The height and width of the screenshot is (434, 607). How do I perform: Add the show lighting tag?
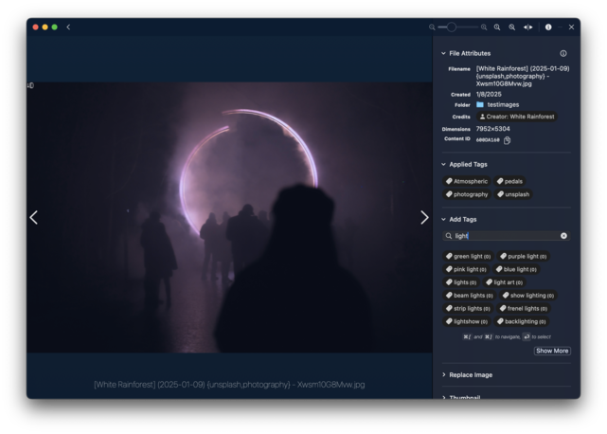528,296
